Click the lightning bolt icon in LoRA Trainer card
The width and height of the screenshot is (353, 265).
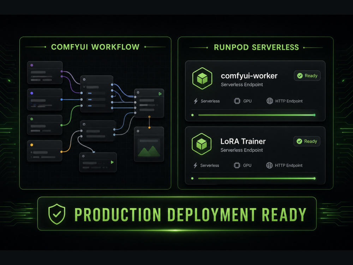click(195, 165)
